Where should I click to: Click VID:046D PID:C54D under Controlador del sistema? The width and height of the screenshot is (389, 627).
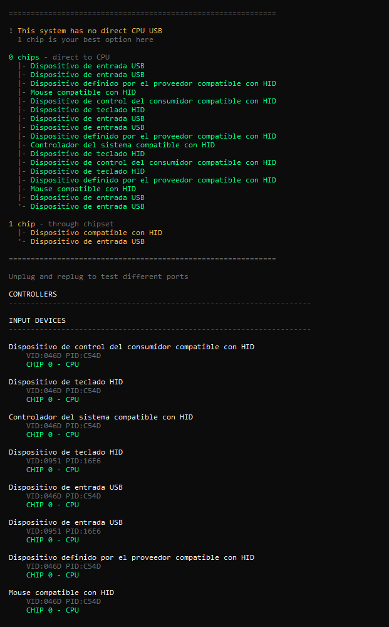click(x=63, y=426)
